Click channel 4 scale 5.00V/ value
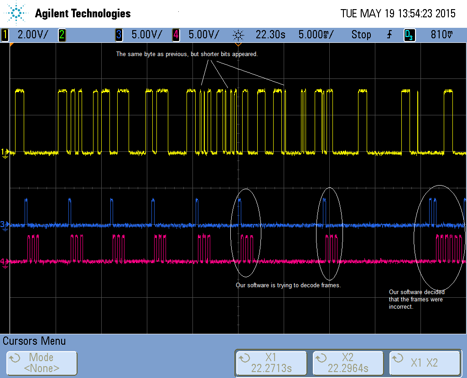 [x=204, y=35]
